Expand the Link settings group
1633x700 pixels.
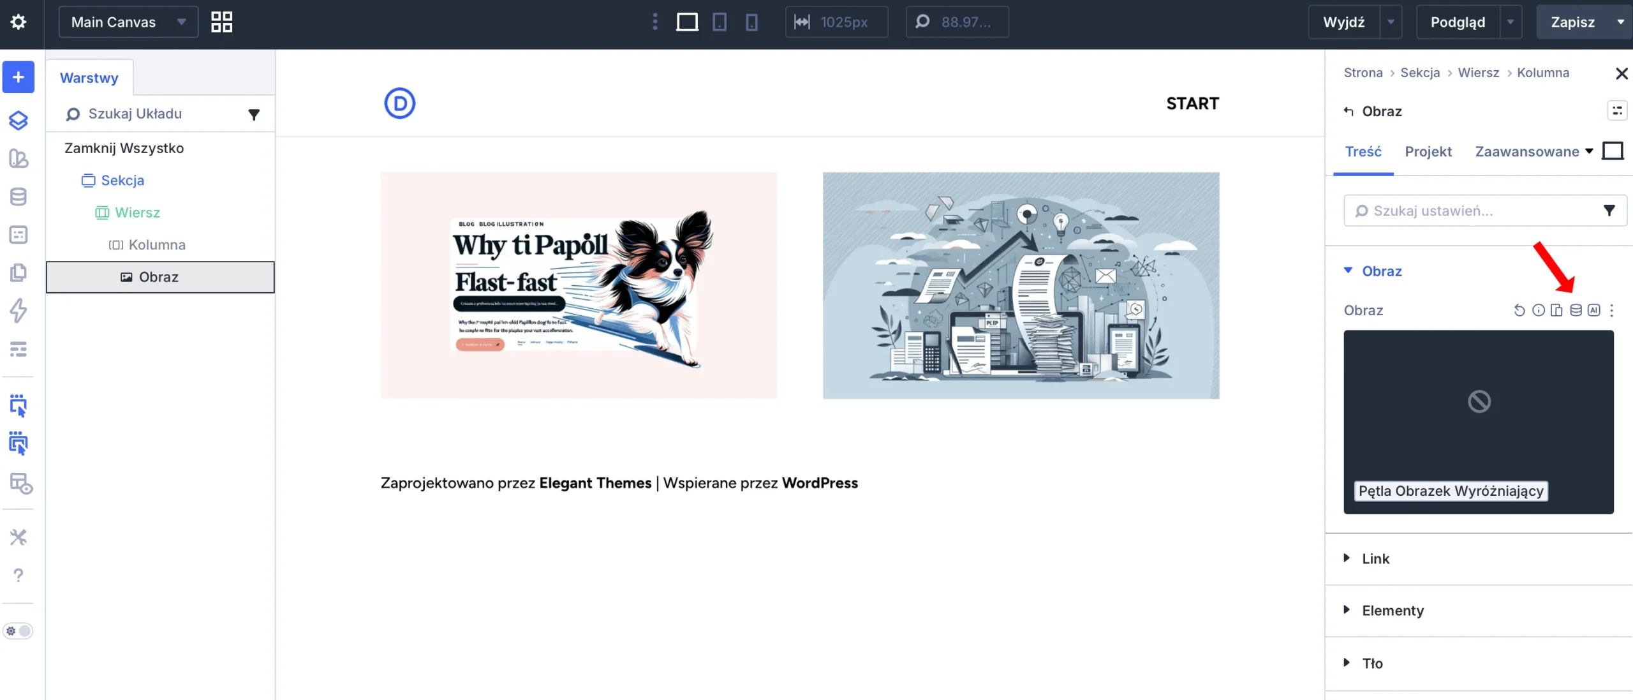1375,558
